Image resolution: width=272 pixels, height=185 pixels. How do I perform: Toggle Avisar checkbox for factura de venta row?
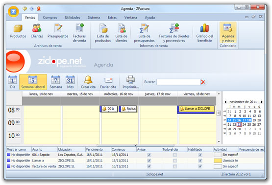(149, 166)
